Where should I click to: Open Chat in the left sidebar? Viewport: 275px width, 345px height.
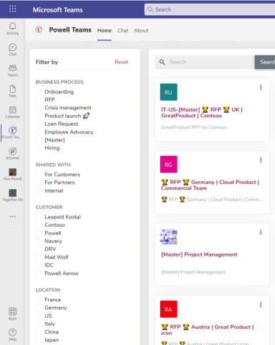tap(12, 47)
